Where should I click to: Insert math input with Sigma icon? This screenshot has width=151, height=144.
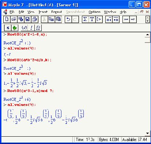[x=85, y=19]
